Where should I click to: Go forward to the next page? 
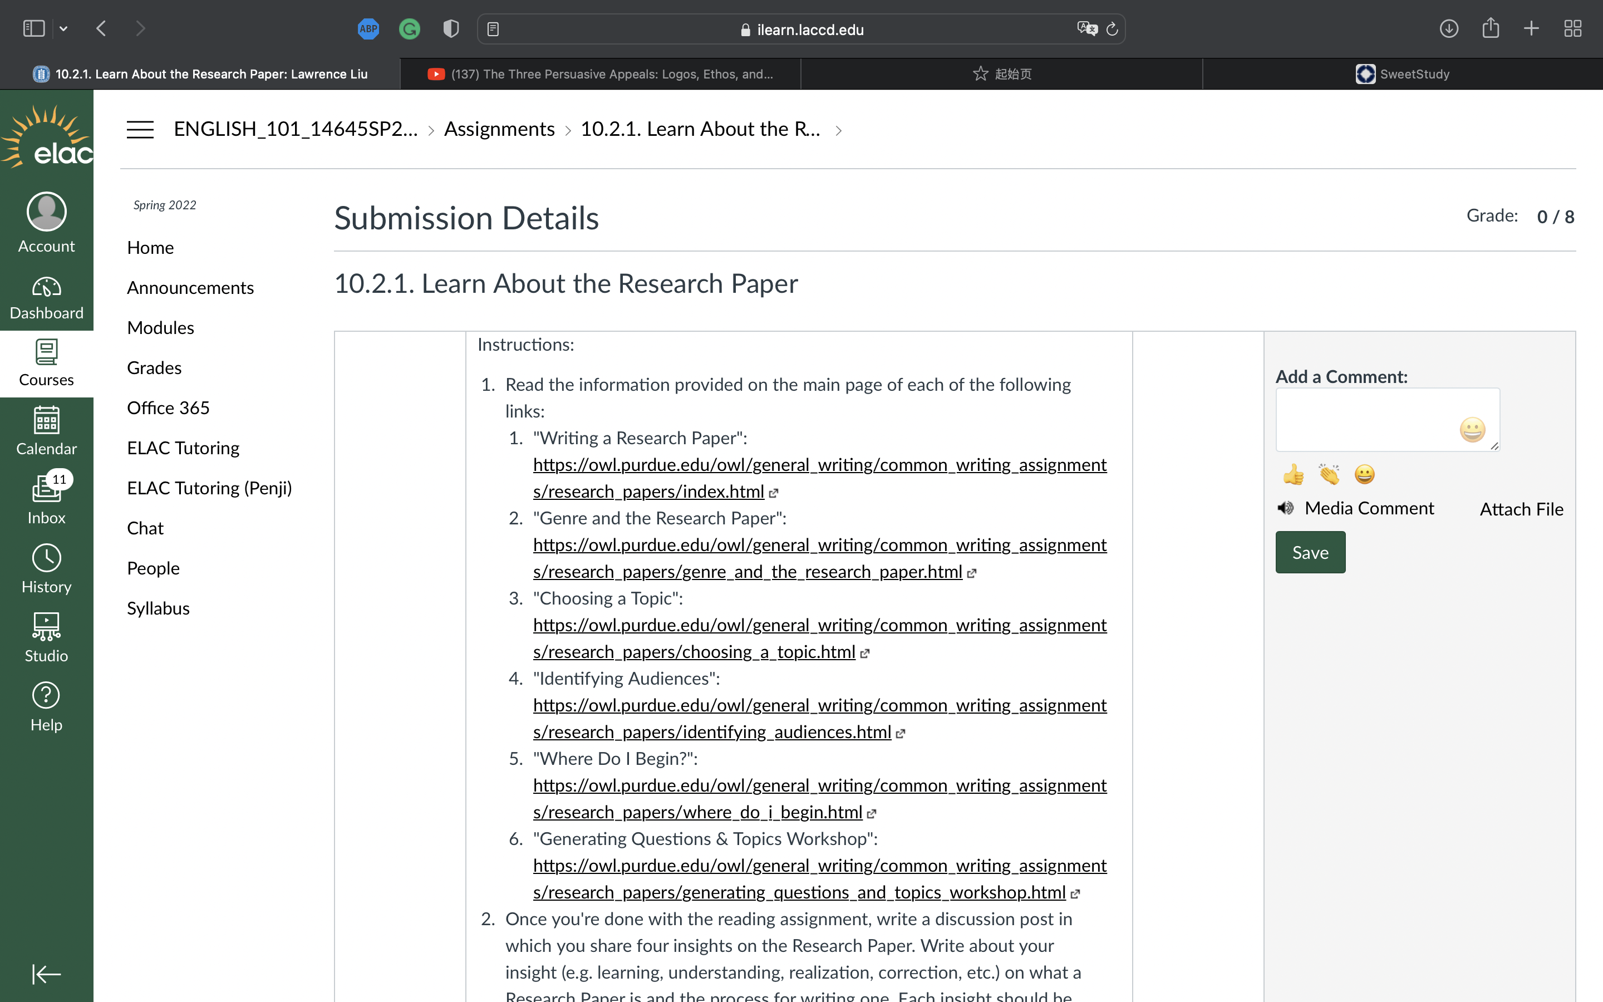(x=140, y=28)
